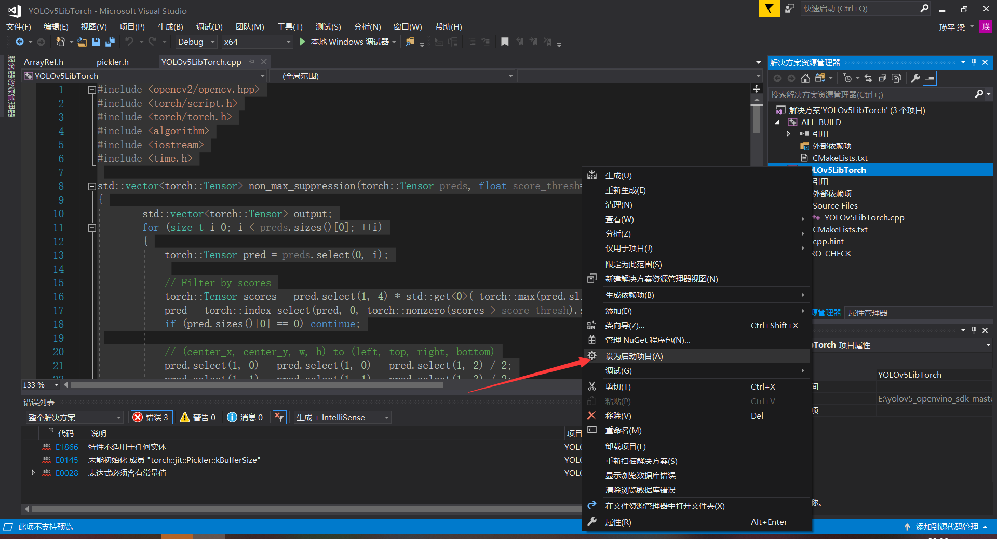Click collapse all icon in Solution Explorer

[882, 78]
